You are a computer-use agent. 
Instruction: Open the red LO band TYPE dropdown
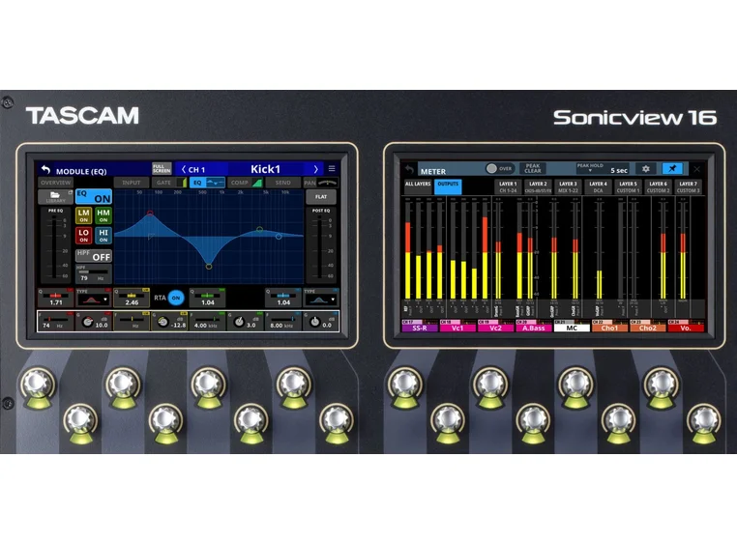click(x=93, y=298)
